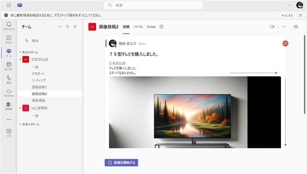Expand the 非表示のチーム section
The height and width of the screenshot is (174, 307).
(x=20, y=124)
